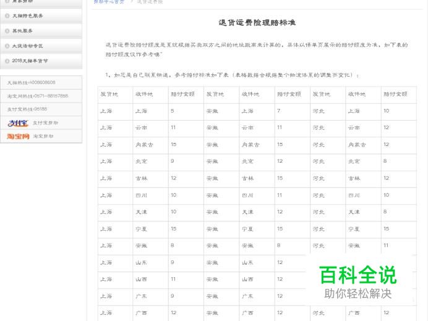This screenshot has width=428, height=321.
Task: Click the circle bullet icon beside 2018天猫年货节
Action: pyautogui.click(x=7, y=61)
